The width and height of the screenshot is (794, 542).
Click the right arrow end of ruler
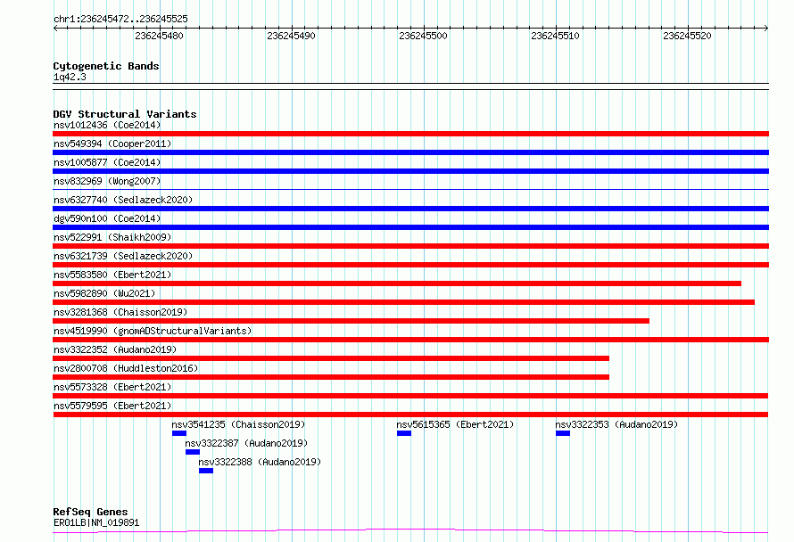(766, 28)
